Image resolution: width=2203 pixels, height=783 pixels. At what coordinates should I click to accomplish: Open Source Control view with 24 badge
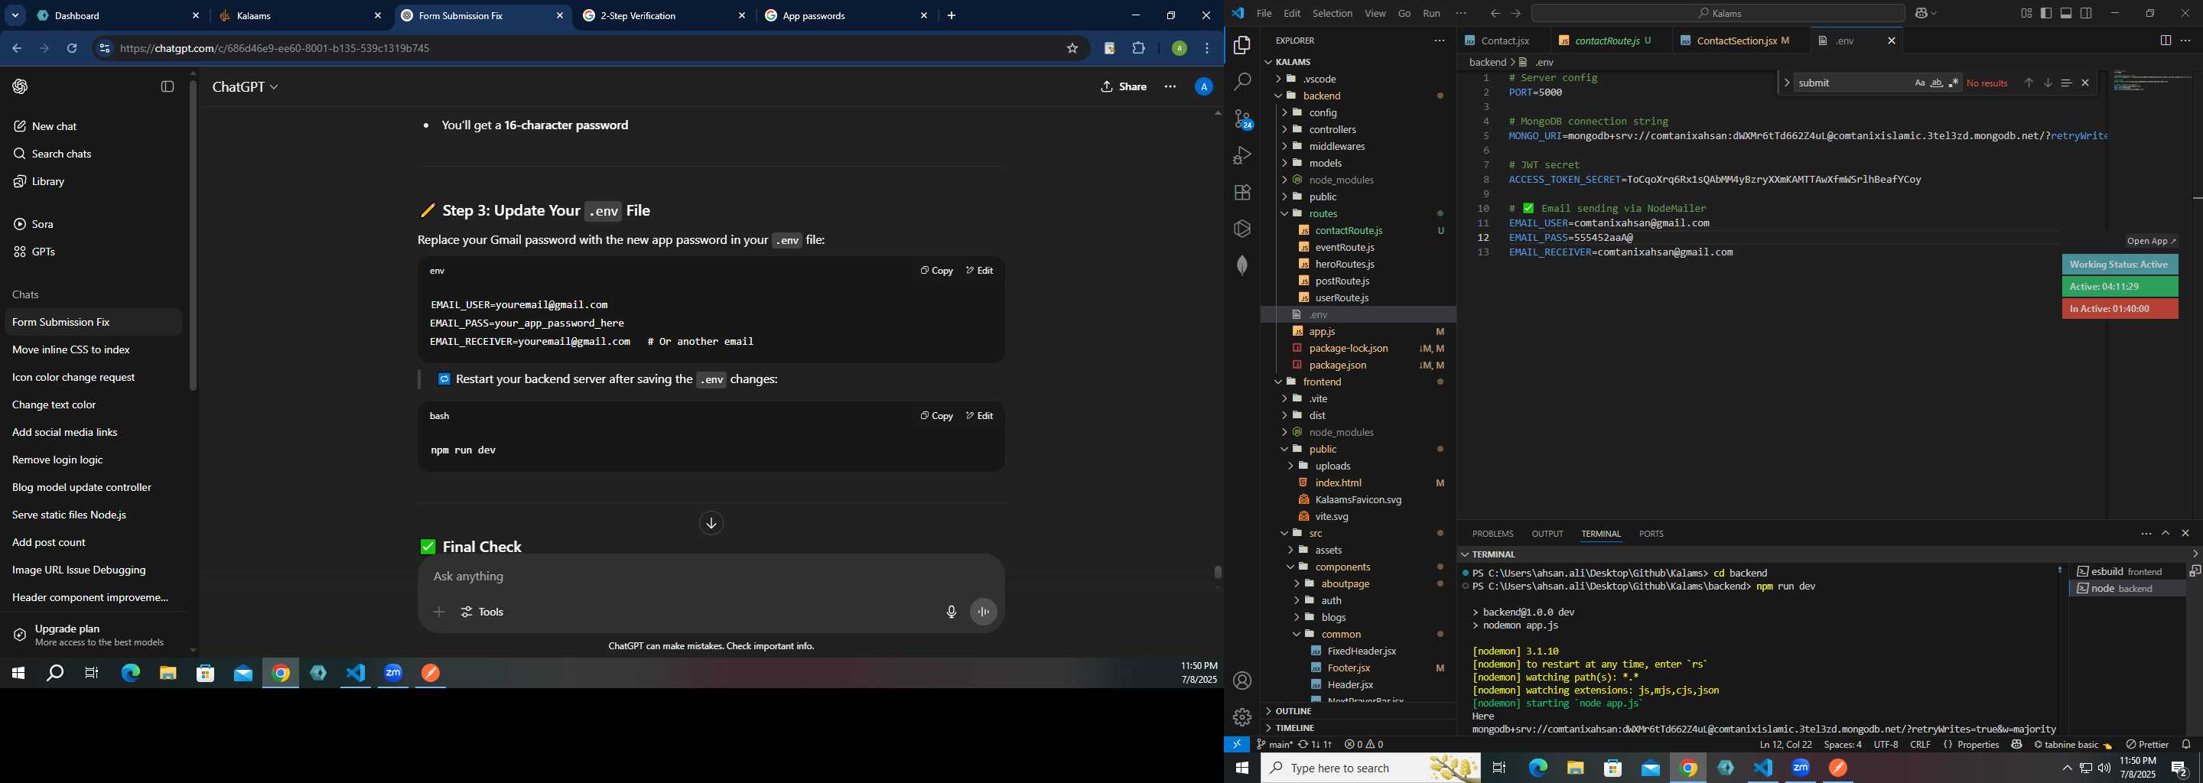point(1242,119)
